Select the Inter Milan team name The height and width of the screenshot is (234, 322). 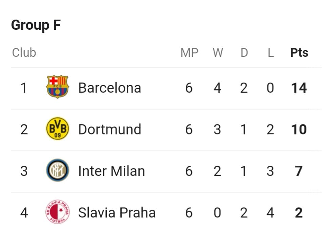(112, 171)
